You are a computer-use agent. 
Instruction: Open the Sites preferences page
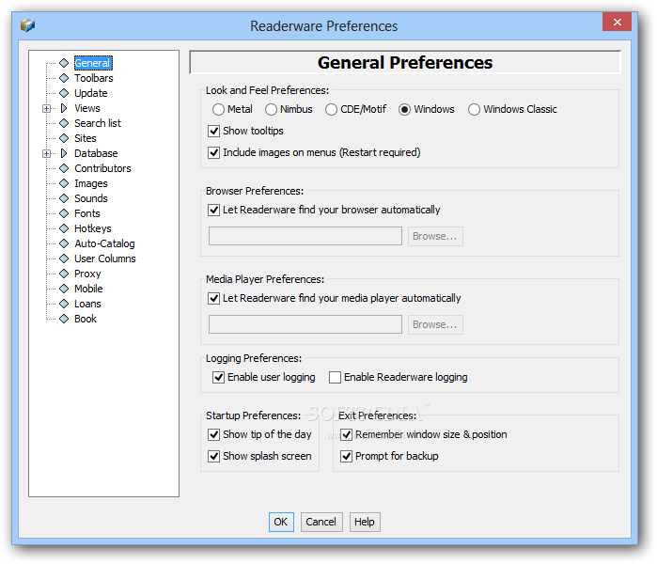(86, 138)
